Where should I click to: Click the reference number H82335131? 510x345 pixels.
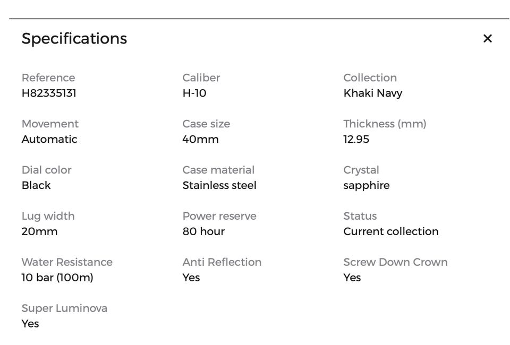coord(49,93)
